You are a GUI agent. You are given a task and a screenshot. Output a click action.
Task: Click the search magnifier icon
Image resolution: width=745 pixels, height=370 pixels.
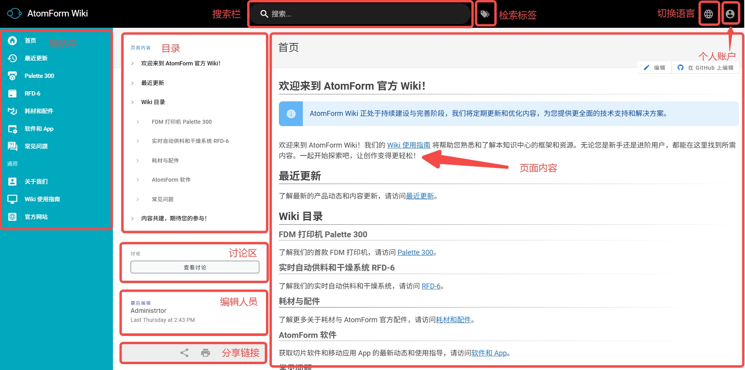264,14
